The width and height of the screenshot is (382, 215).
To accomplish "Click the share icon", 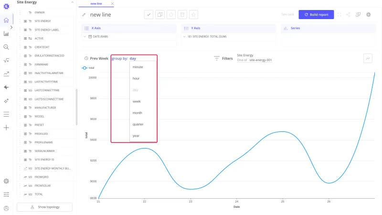I will 349,15.
